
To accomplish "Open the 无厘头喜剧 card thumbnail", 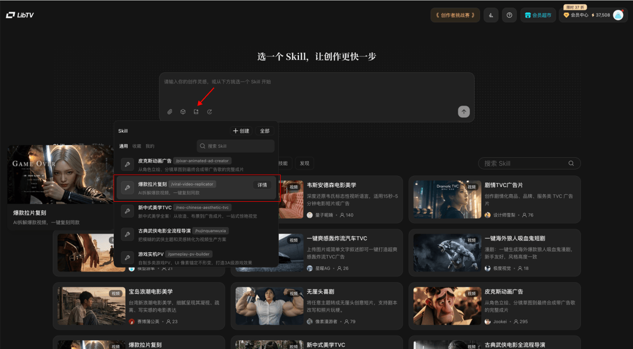I will pyautogui.click(x=269, y=306).
